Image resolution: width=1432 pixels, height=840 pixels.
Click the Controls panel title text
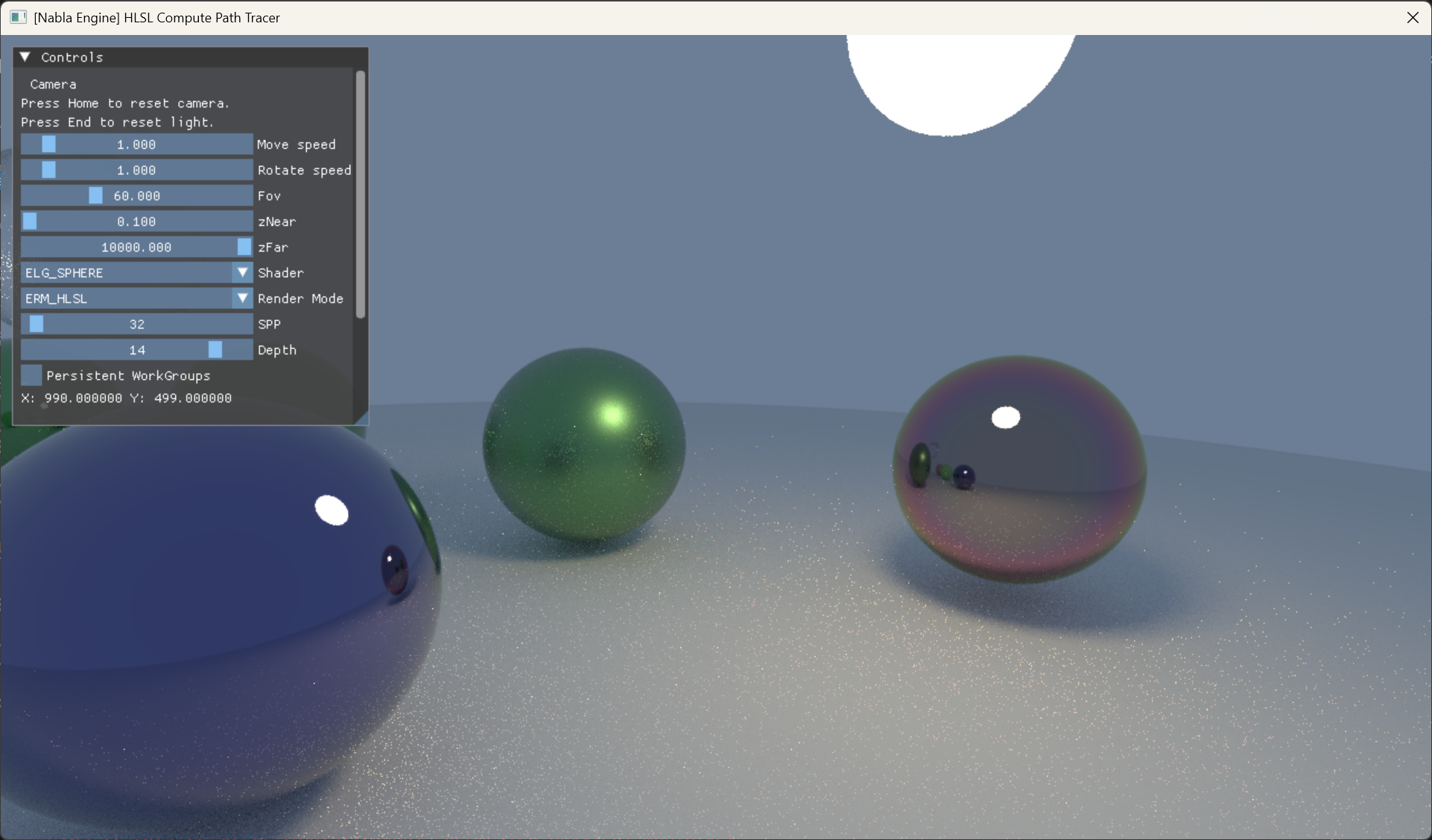click(72, 57)
